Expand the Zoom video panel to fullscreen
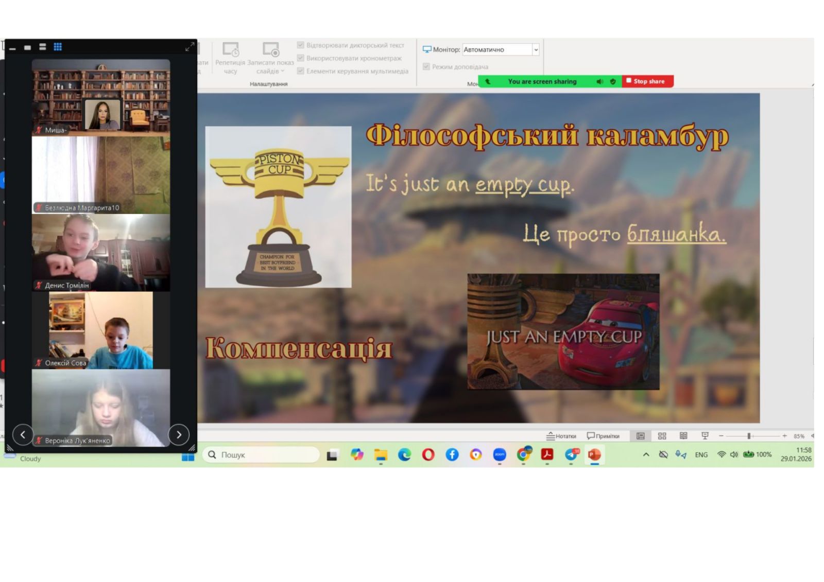The height and width of the screenshot is (582, 824). pyautogui.click(x=190, y=47)
